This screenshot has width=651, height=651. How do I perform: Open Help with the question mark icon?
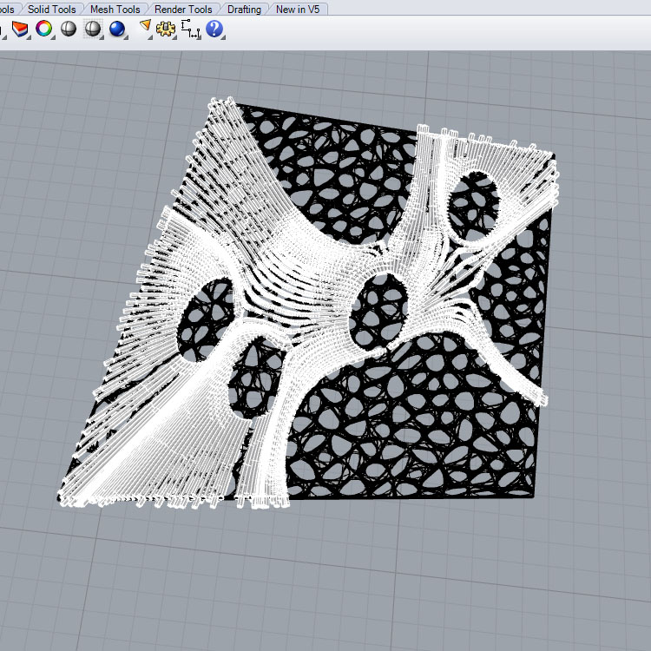(x=214, y=30)
